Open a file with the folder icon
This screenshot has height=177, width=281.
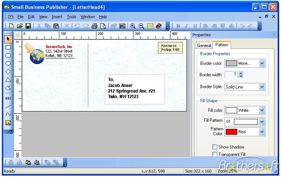20,26
